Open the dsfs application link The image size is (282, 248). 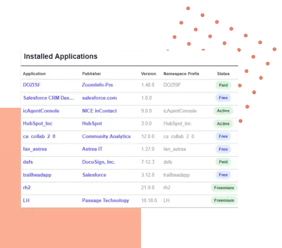point(28,162)
